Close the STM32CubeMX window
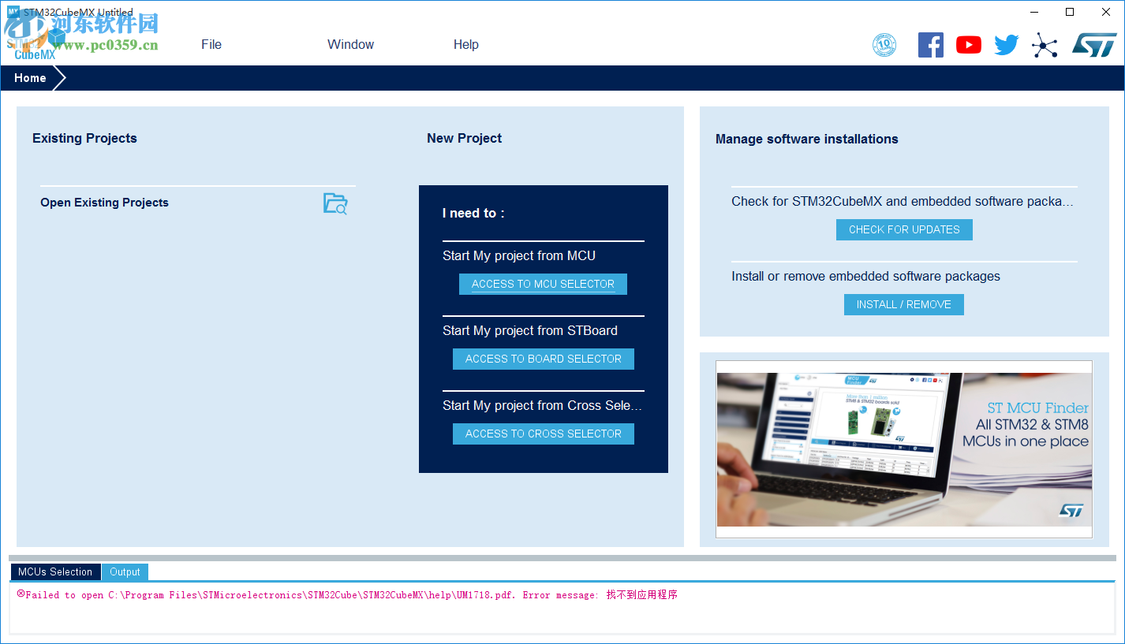 click(x=1106, y=12)
